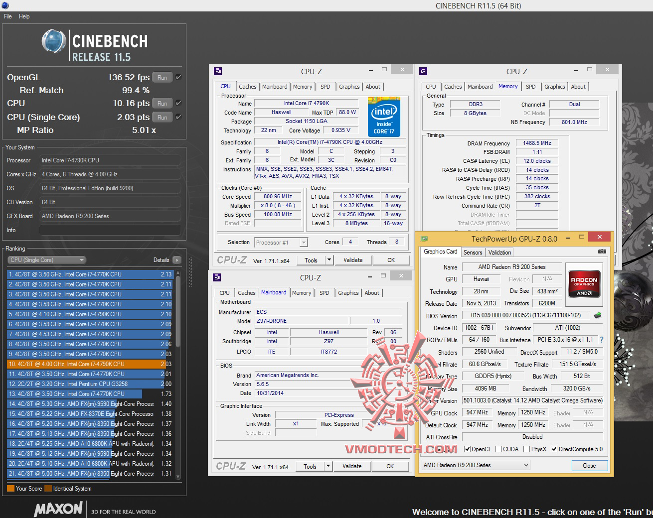Run the CPU benchmark test
Image resolution: width=653 pixels, height=518 pixels.
[x=163, y=104]
